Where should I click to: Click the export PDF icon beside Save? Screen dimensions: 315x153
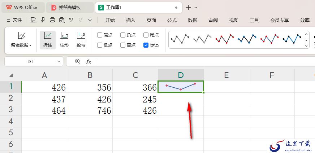[x=43, y=20]
